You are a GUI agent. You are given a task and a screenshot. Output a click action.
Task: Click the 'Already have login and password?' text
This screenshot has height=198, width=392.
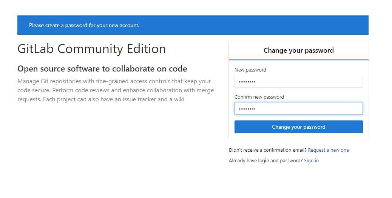pos(266,161)
